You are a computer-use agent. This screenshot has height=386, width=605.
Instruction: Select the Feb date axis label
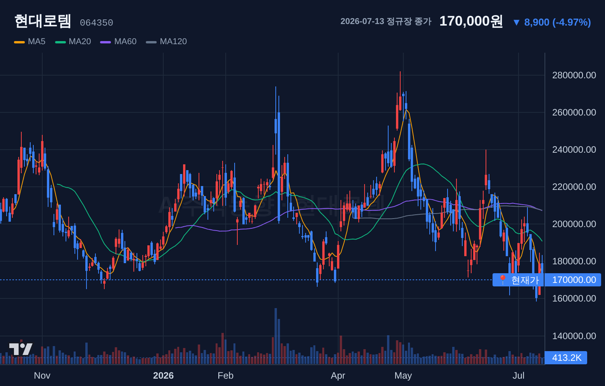click(x=226, y=376)
